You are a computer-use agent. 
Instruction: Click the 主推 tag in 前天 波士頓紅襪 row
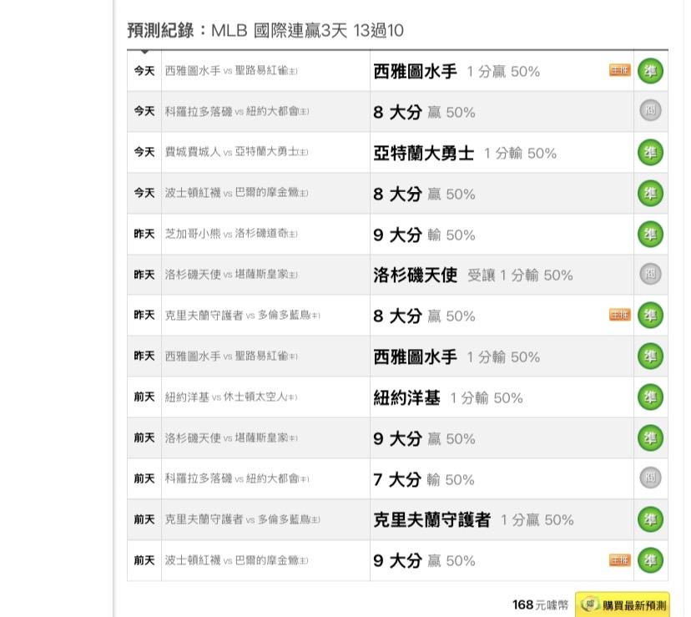pyautogui.click(x=619, y=560)
